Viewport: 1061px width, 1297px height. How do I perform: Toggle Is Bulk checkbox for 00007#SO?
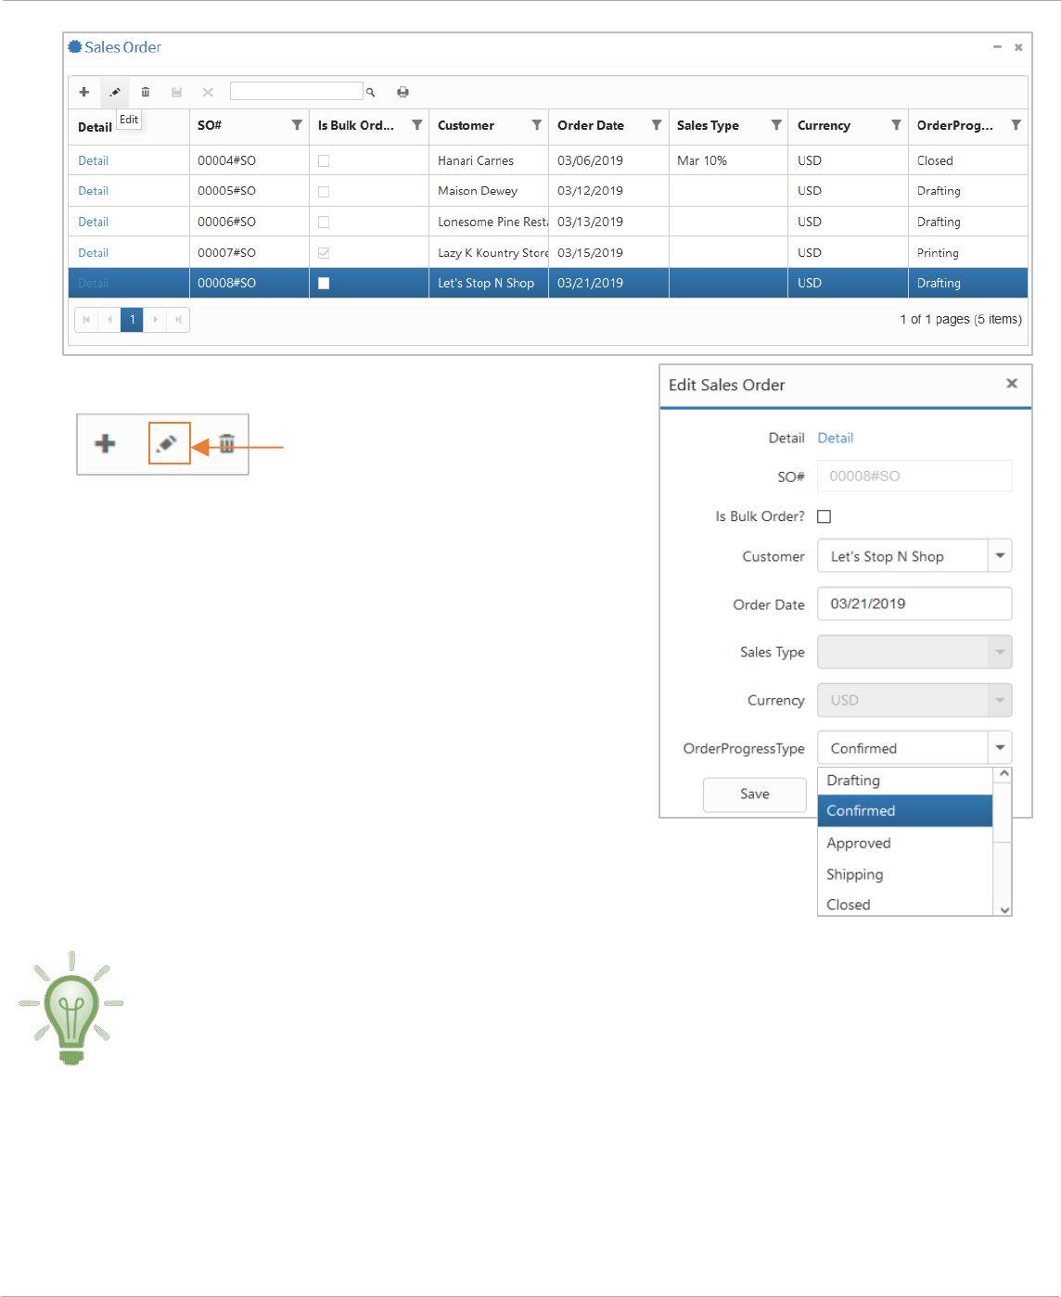point(324,252)
